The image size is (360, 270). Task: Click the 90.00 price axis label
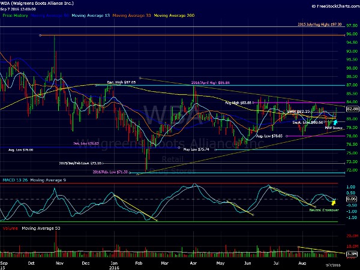coord(352,68)
